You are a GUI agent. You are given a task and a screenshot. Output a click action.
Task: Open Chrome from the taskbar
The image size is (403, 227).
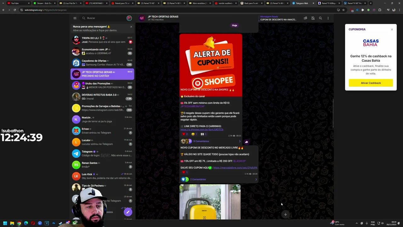click(19, 223)
